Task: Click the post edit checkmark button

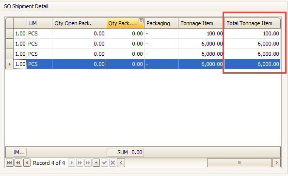Action: pyautogui.click(x=105, y=163)
